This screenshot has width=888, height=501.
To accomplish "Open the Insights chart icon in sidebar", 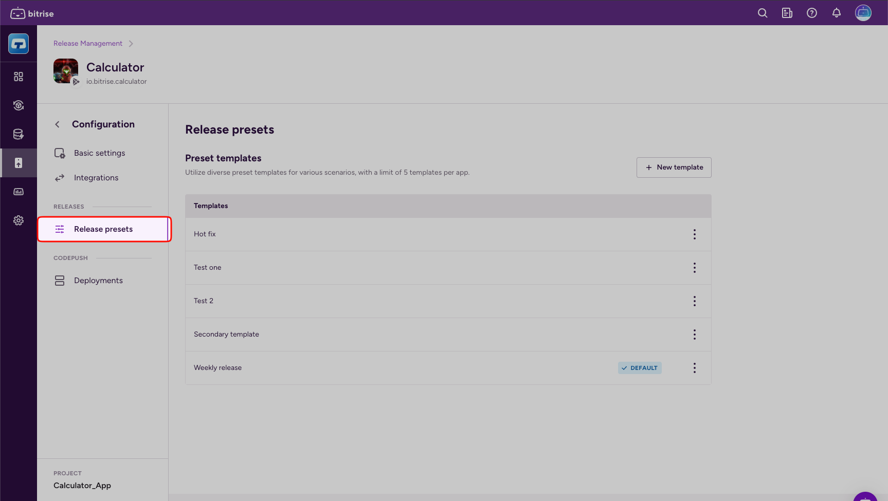I will click(x=19, y=192).
